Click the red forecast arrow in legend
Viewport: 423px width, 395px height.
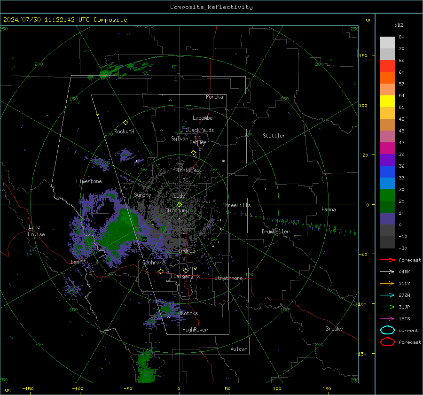[x=387, y=260]
